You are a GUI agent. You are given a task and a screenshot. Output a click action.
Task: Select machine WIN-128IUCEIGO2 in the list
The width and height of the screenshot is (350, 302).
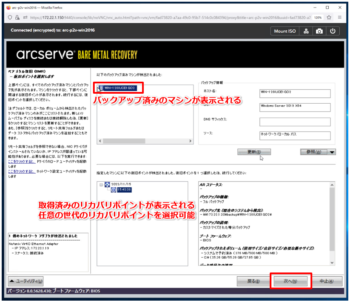pos(120,88)
